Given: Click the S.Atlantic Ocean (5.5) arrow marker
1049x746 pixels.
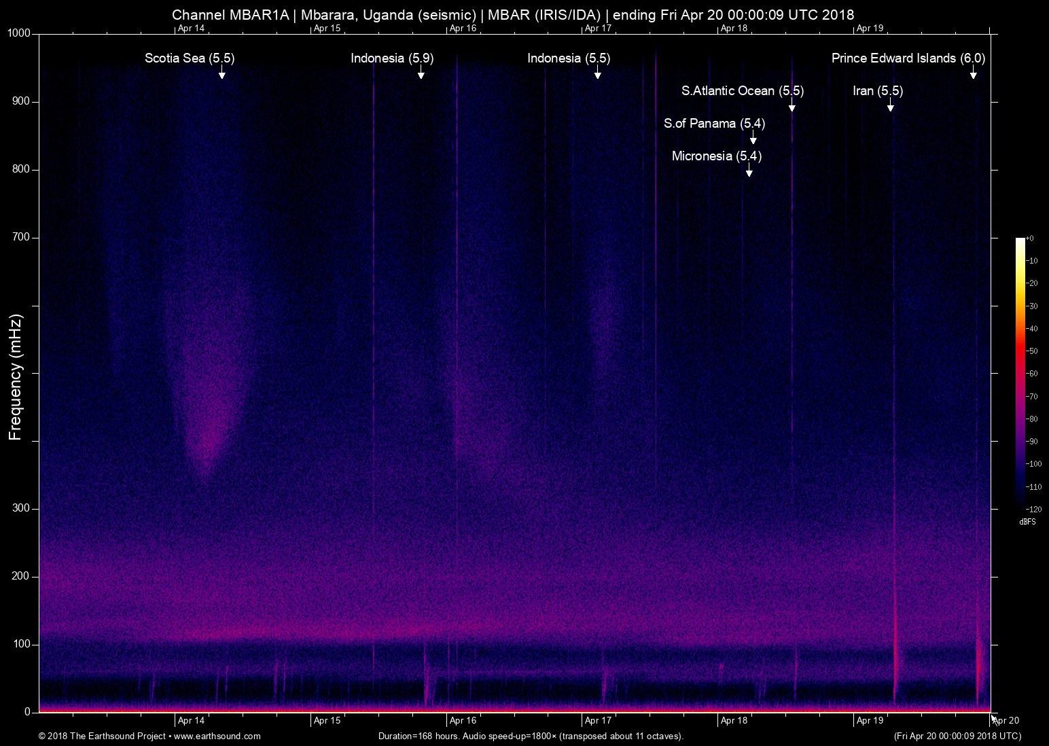Looking at the screenshot, I should (792, 106).
